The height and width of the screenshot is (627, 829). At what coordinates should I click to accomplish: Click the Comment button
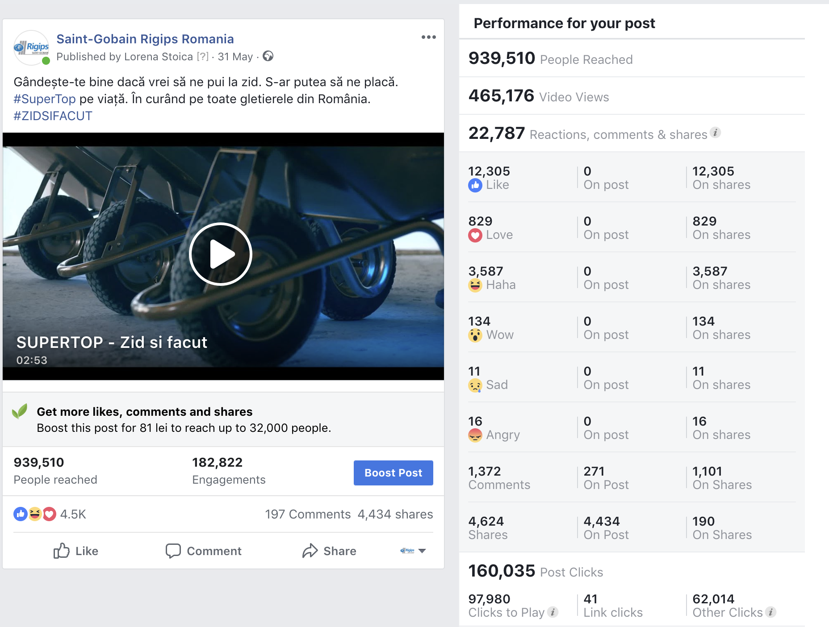point(203,551)
